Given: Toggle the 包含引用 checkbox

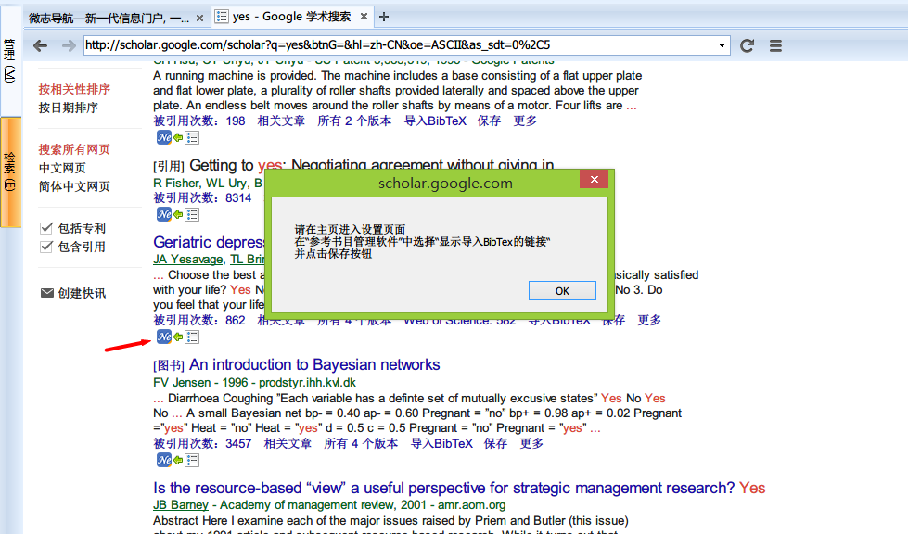Looking at the screenshot, I should pos(46,247).
